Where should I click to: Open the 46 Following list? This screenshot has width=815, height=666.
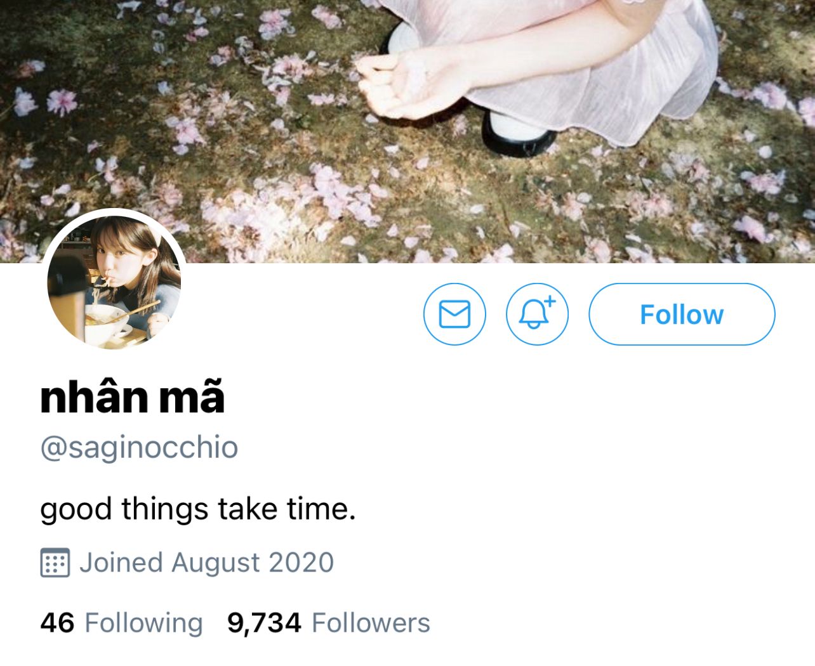click(121, 623)
